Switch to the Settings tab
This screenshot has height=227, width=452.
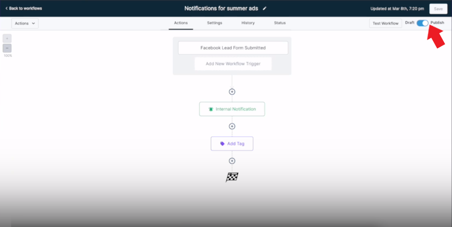pos(214,23)
